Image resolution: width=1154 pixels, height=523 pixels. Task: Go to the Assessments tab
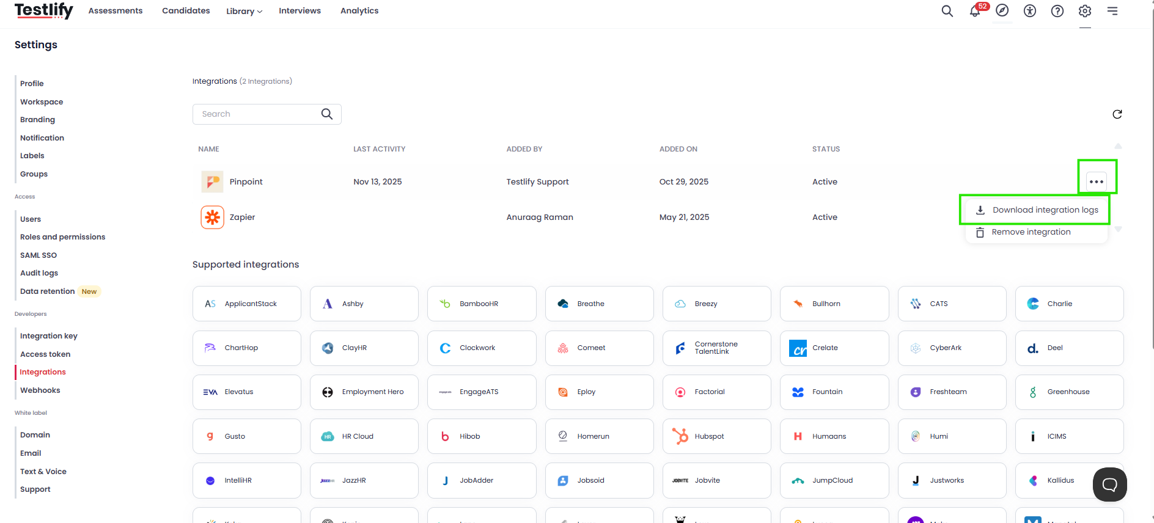pos(116,10)
